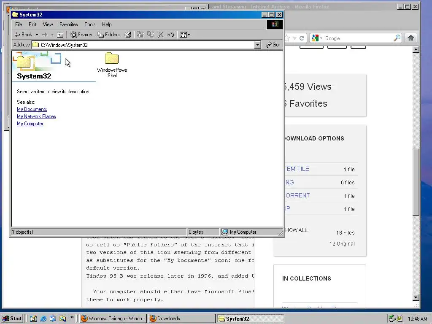Go forward with the Forward arrow button
Viewport: 432px width, 324px height.
(45, 35)
